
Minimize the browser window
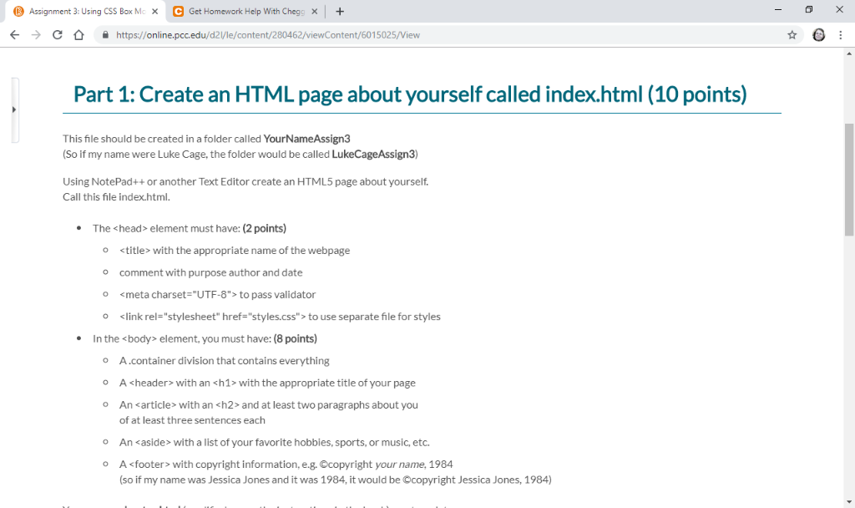tap(778, 9)
